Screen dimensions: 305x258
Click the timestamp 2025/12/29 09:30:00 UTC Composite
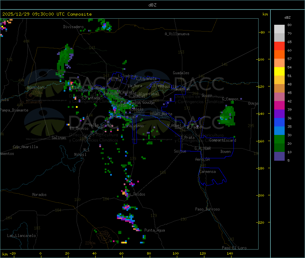pyautogui.click(x=47, y=14)
